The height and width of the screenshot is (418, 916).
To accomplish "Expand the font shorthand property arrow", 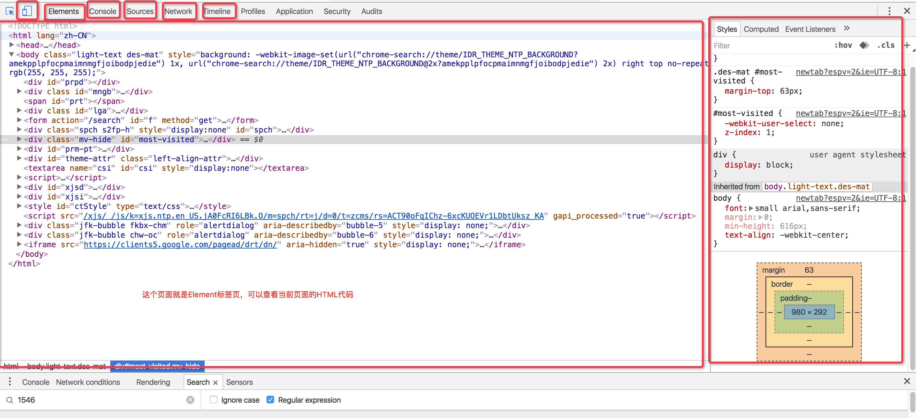I will pyautogui.click(x=751, y=208).
